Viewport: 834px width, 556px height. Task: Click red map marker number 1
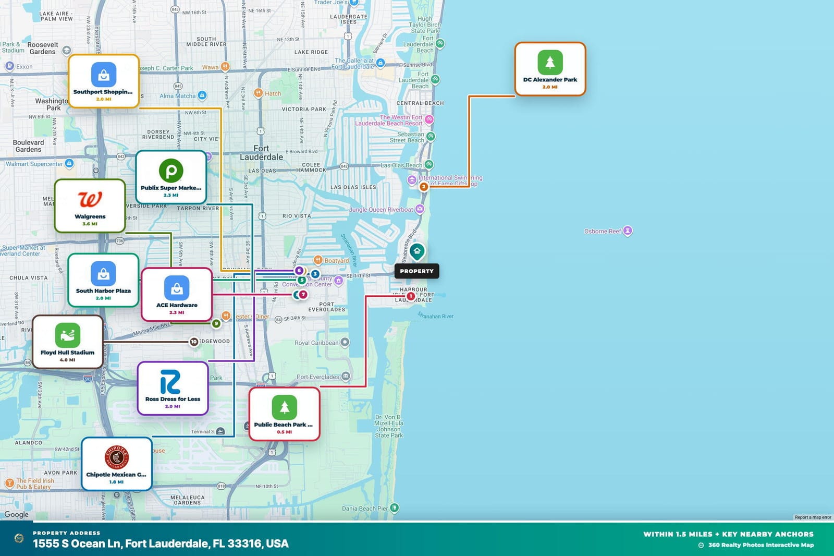[411, 296]
